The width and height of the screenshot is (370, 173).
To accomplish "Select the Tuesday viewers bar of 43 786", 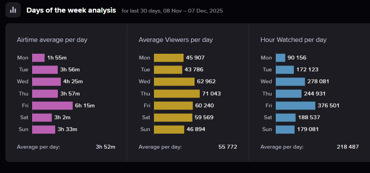I will coord(168,70).
